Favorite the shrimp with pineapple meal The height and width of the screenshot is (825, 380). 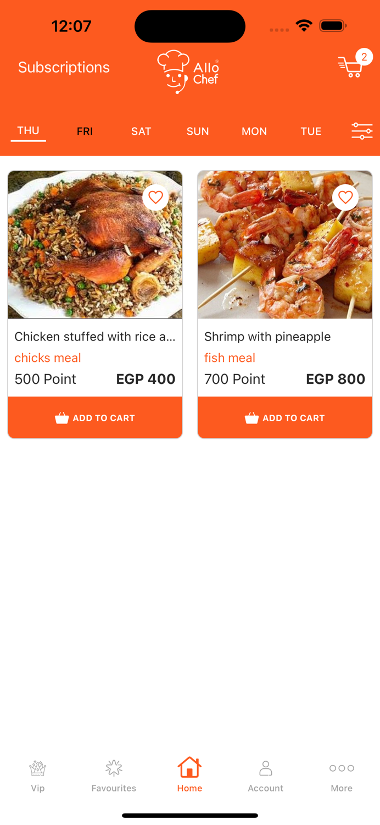(345, 197)
